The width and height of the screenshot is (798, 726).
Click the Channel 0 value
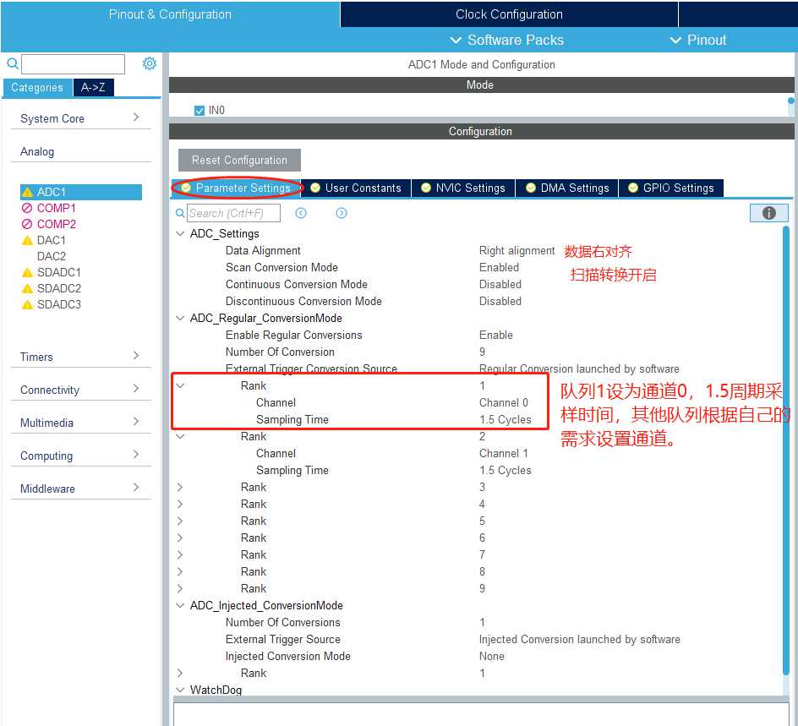click(x=503, y=403)
